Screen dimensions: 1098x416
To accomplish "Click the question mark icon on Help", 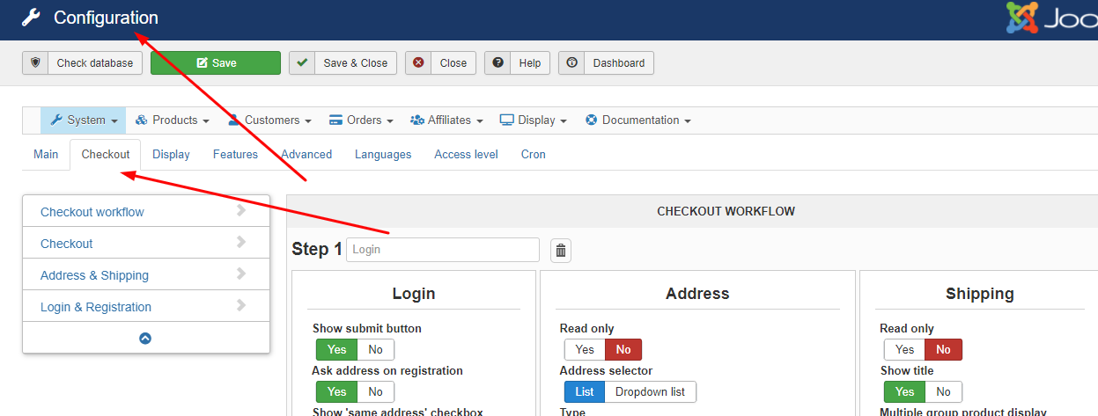I will tap(497, 63).
